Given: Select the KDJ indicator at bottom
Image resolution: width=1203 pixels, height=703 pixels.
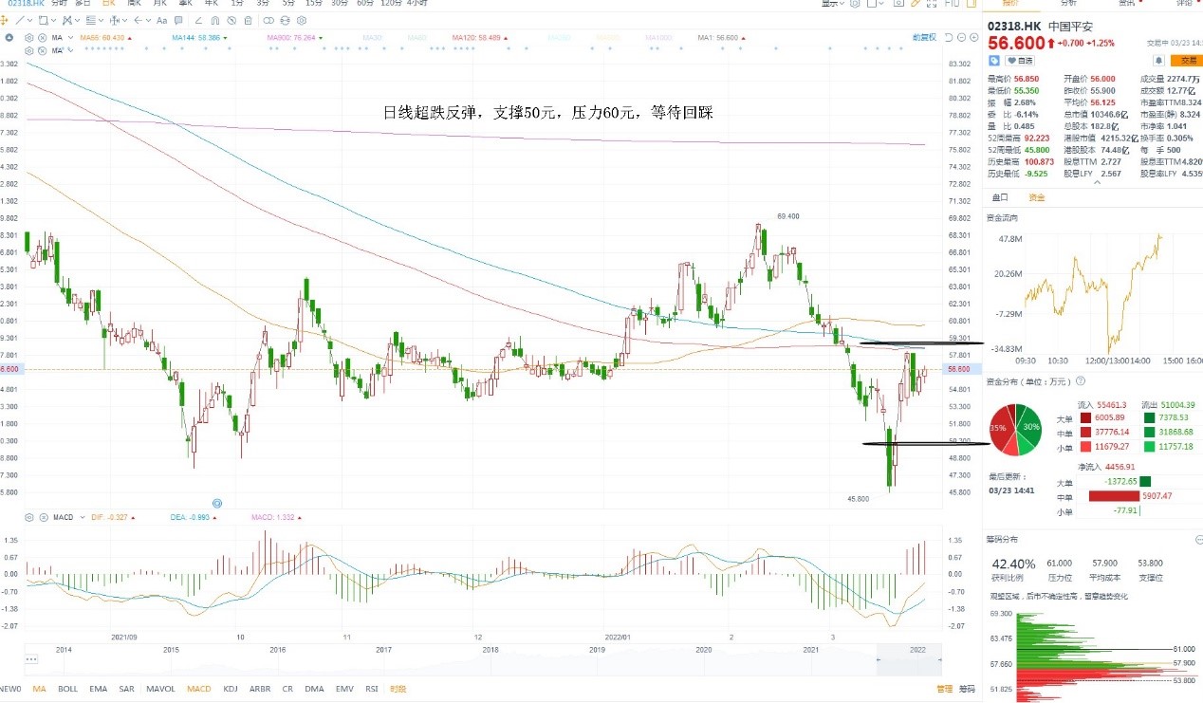Looking at the screenshot, I should click(x=230, y=689).
